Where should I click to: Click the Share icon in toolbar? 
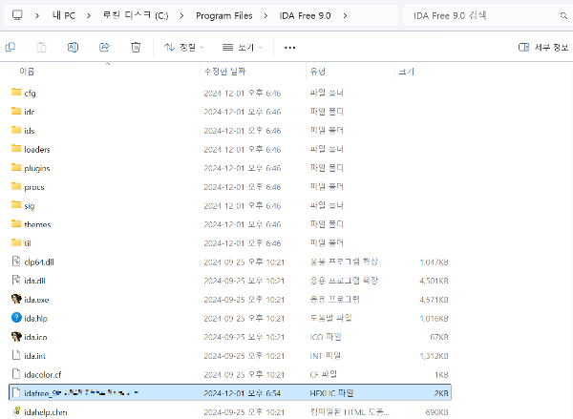[x=104, y=47]
